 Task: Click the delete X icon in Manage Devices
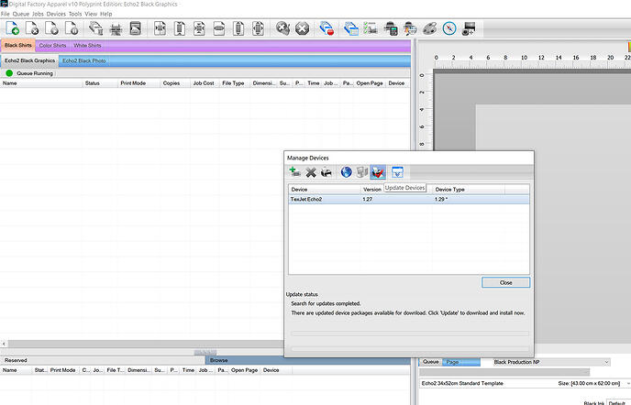311,172
